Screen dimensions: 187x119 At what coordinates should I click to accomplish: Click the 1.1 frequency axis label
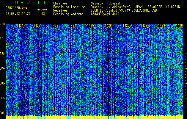pyautogui.click(x=2, y=39)
